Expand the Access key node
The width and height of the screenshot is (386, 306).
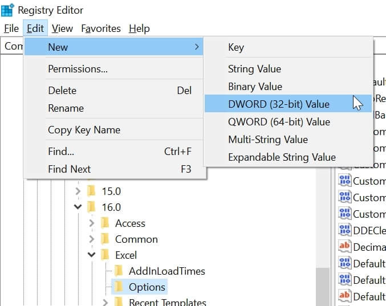(x=92, y=223)
